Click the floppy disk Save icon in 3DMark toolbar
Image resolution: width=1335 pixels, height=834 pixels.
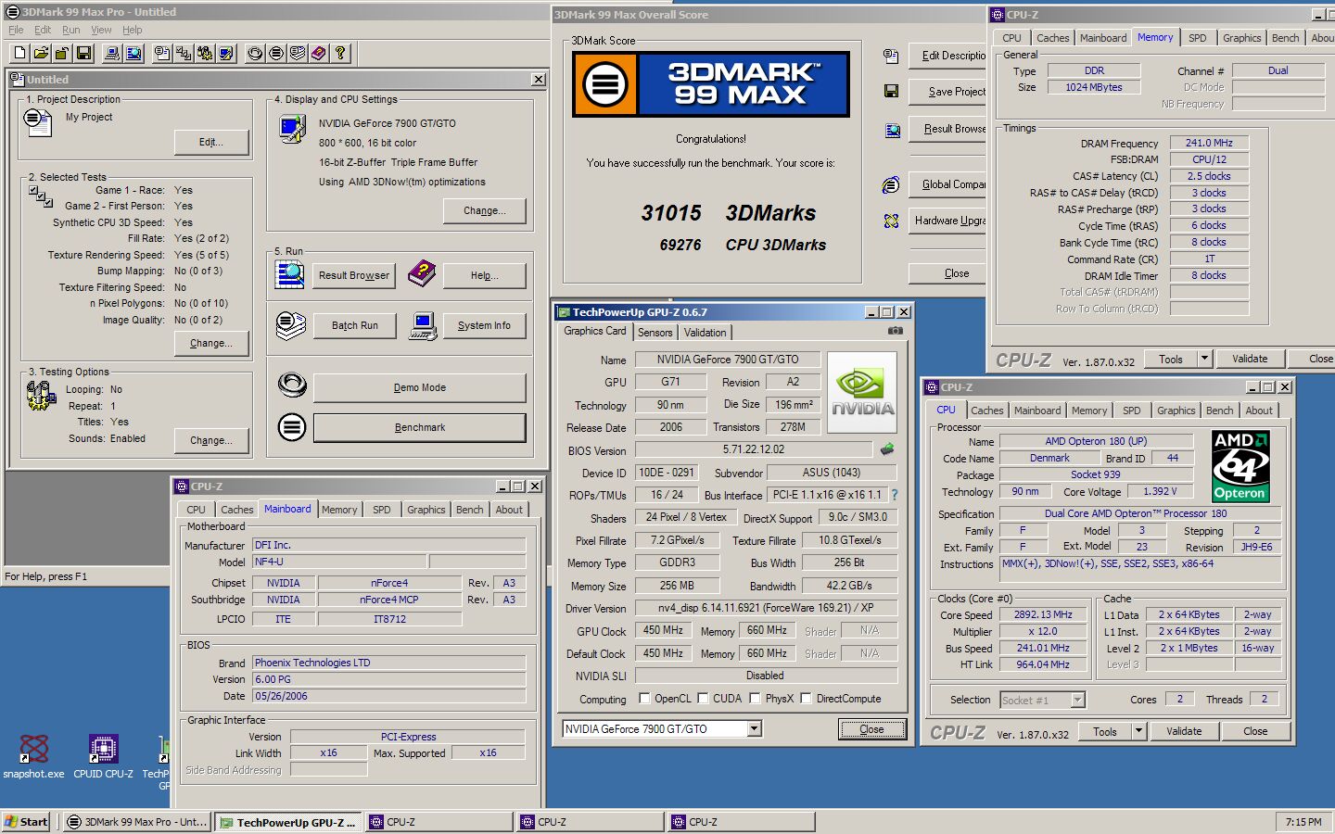(83, 53)
